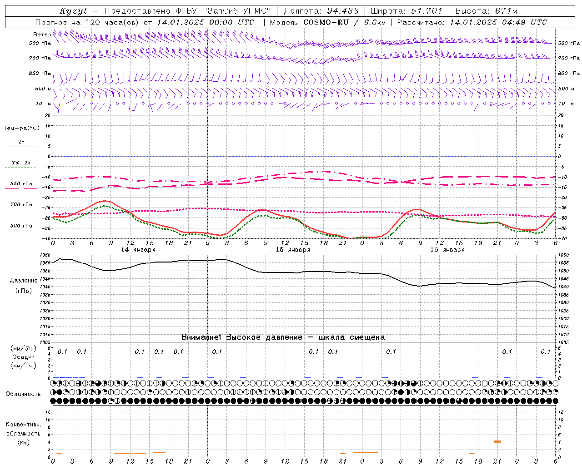Click the elevation text Высота: 671м
The width and height of the screenshot is (582, 465).
point(486,11)
